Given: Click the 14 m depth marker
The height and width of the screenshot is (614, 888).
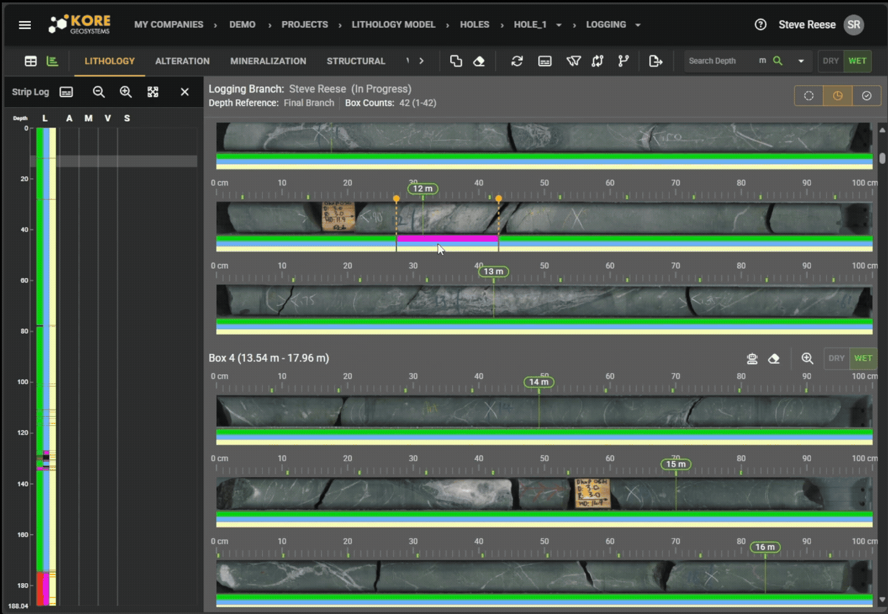Looking at the screenshot, I should [539, 382].
